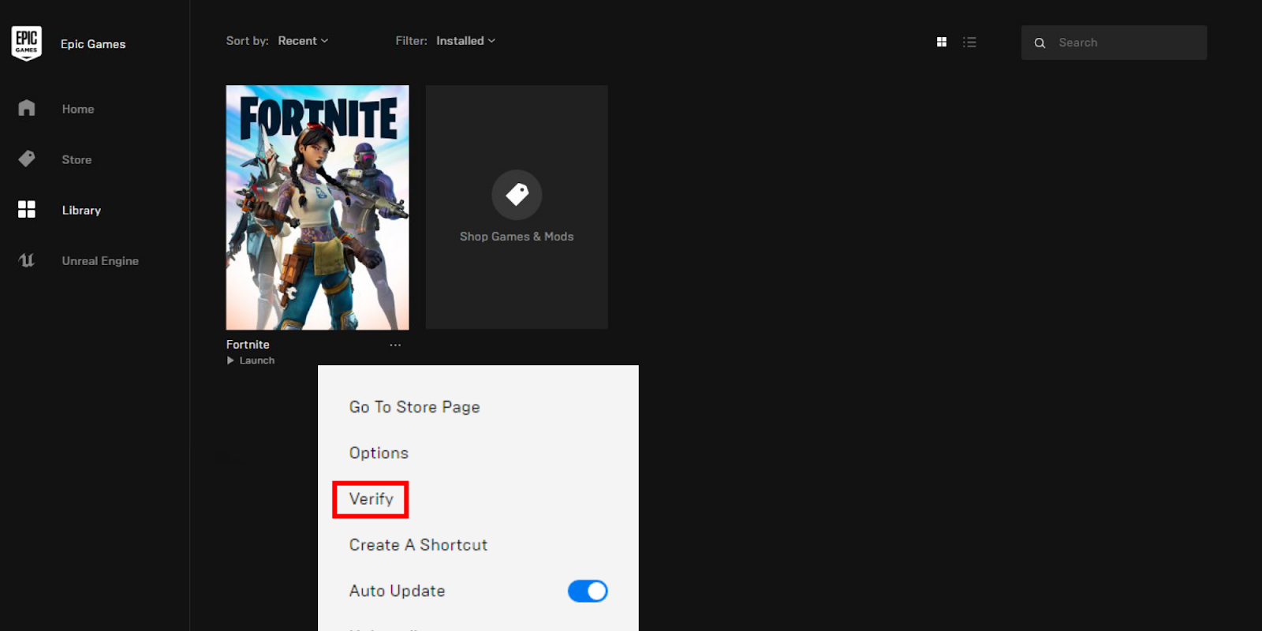Click the Launch text under Fortnite
Image resolution: width=1262 pixels, height=631 pixels.
click(x=257, y=360)
